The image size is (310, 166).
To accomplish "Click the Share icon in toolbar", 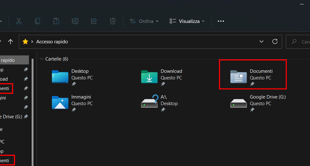I will pos(94,21).
